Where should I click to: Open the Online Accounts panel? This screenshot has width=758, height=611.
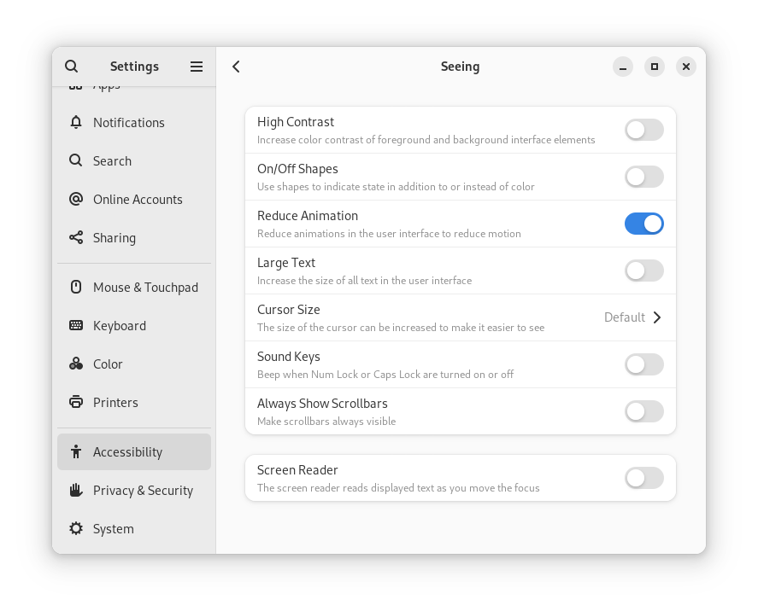click(x=138, y=199)
